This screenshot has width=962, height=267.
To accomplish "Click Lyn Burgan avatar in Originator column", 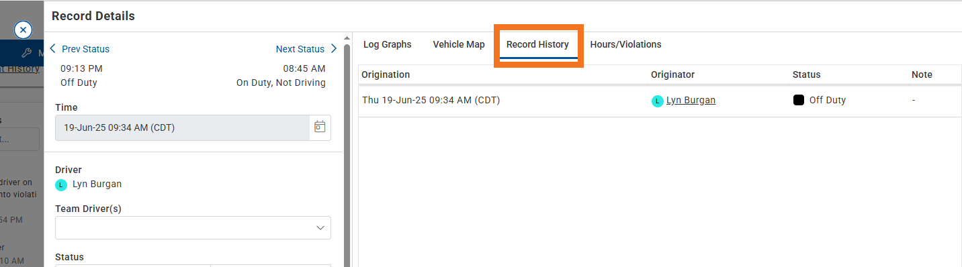I will (x=657, y=101).
